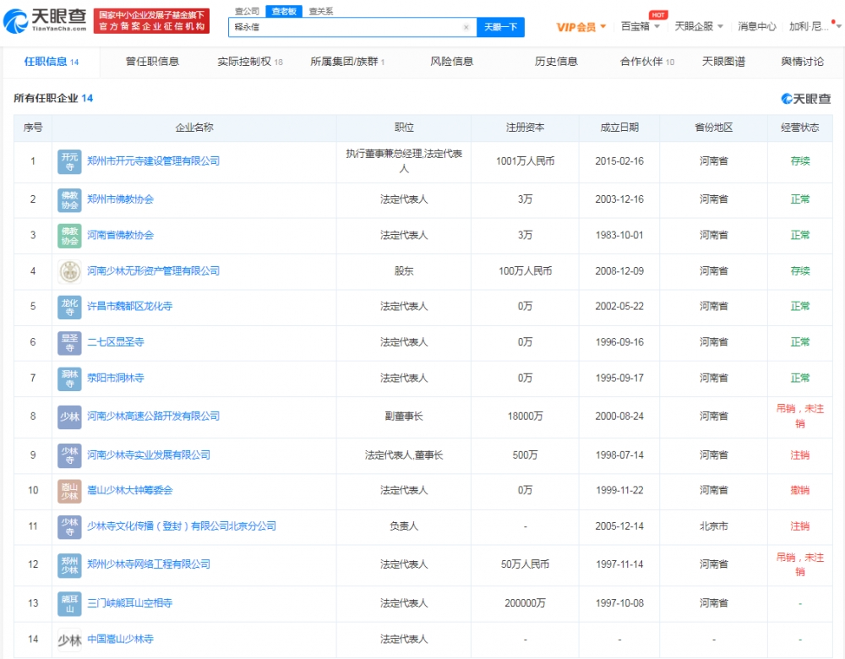The width and height of the screenshot is (845, 659).
Task: Open the 嵩山少林大钟筹委会 link
Action: [x=130, y=490]
